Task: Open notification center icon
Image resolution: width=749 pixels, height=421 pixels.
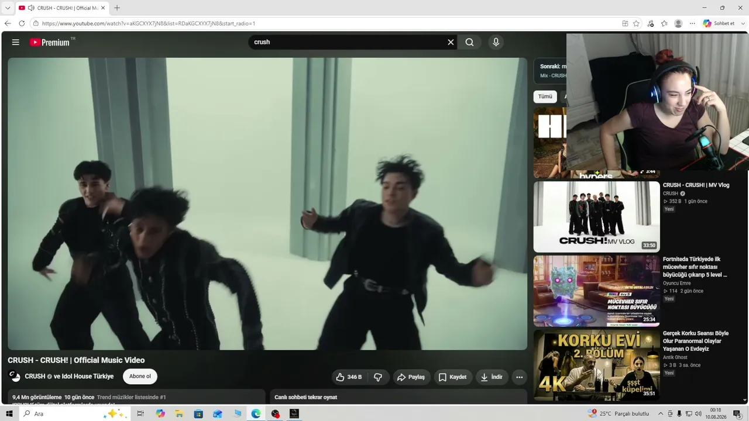Action: [x=737, y=414]
